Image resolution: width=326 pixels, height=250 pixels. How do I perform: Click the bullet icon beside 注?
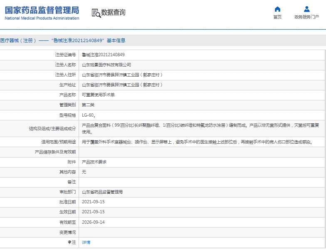click(69, 242)
